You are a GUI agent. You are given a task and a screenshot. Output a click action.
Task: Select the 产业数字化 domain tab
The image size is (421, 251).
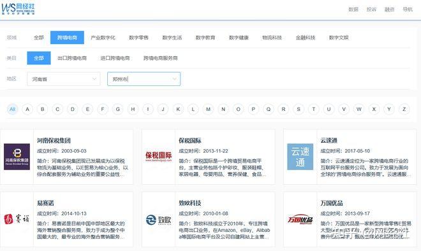pos(103,38)
